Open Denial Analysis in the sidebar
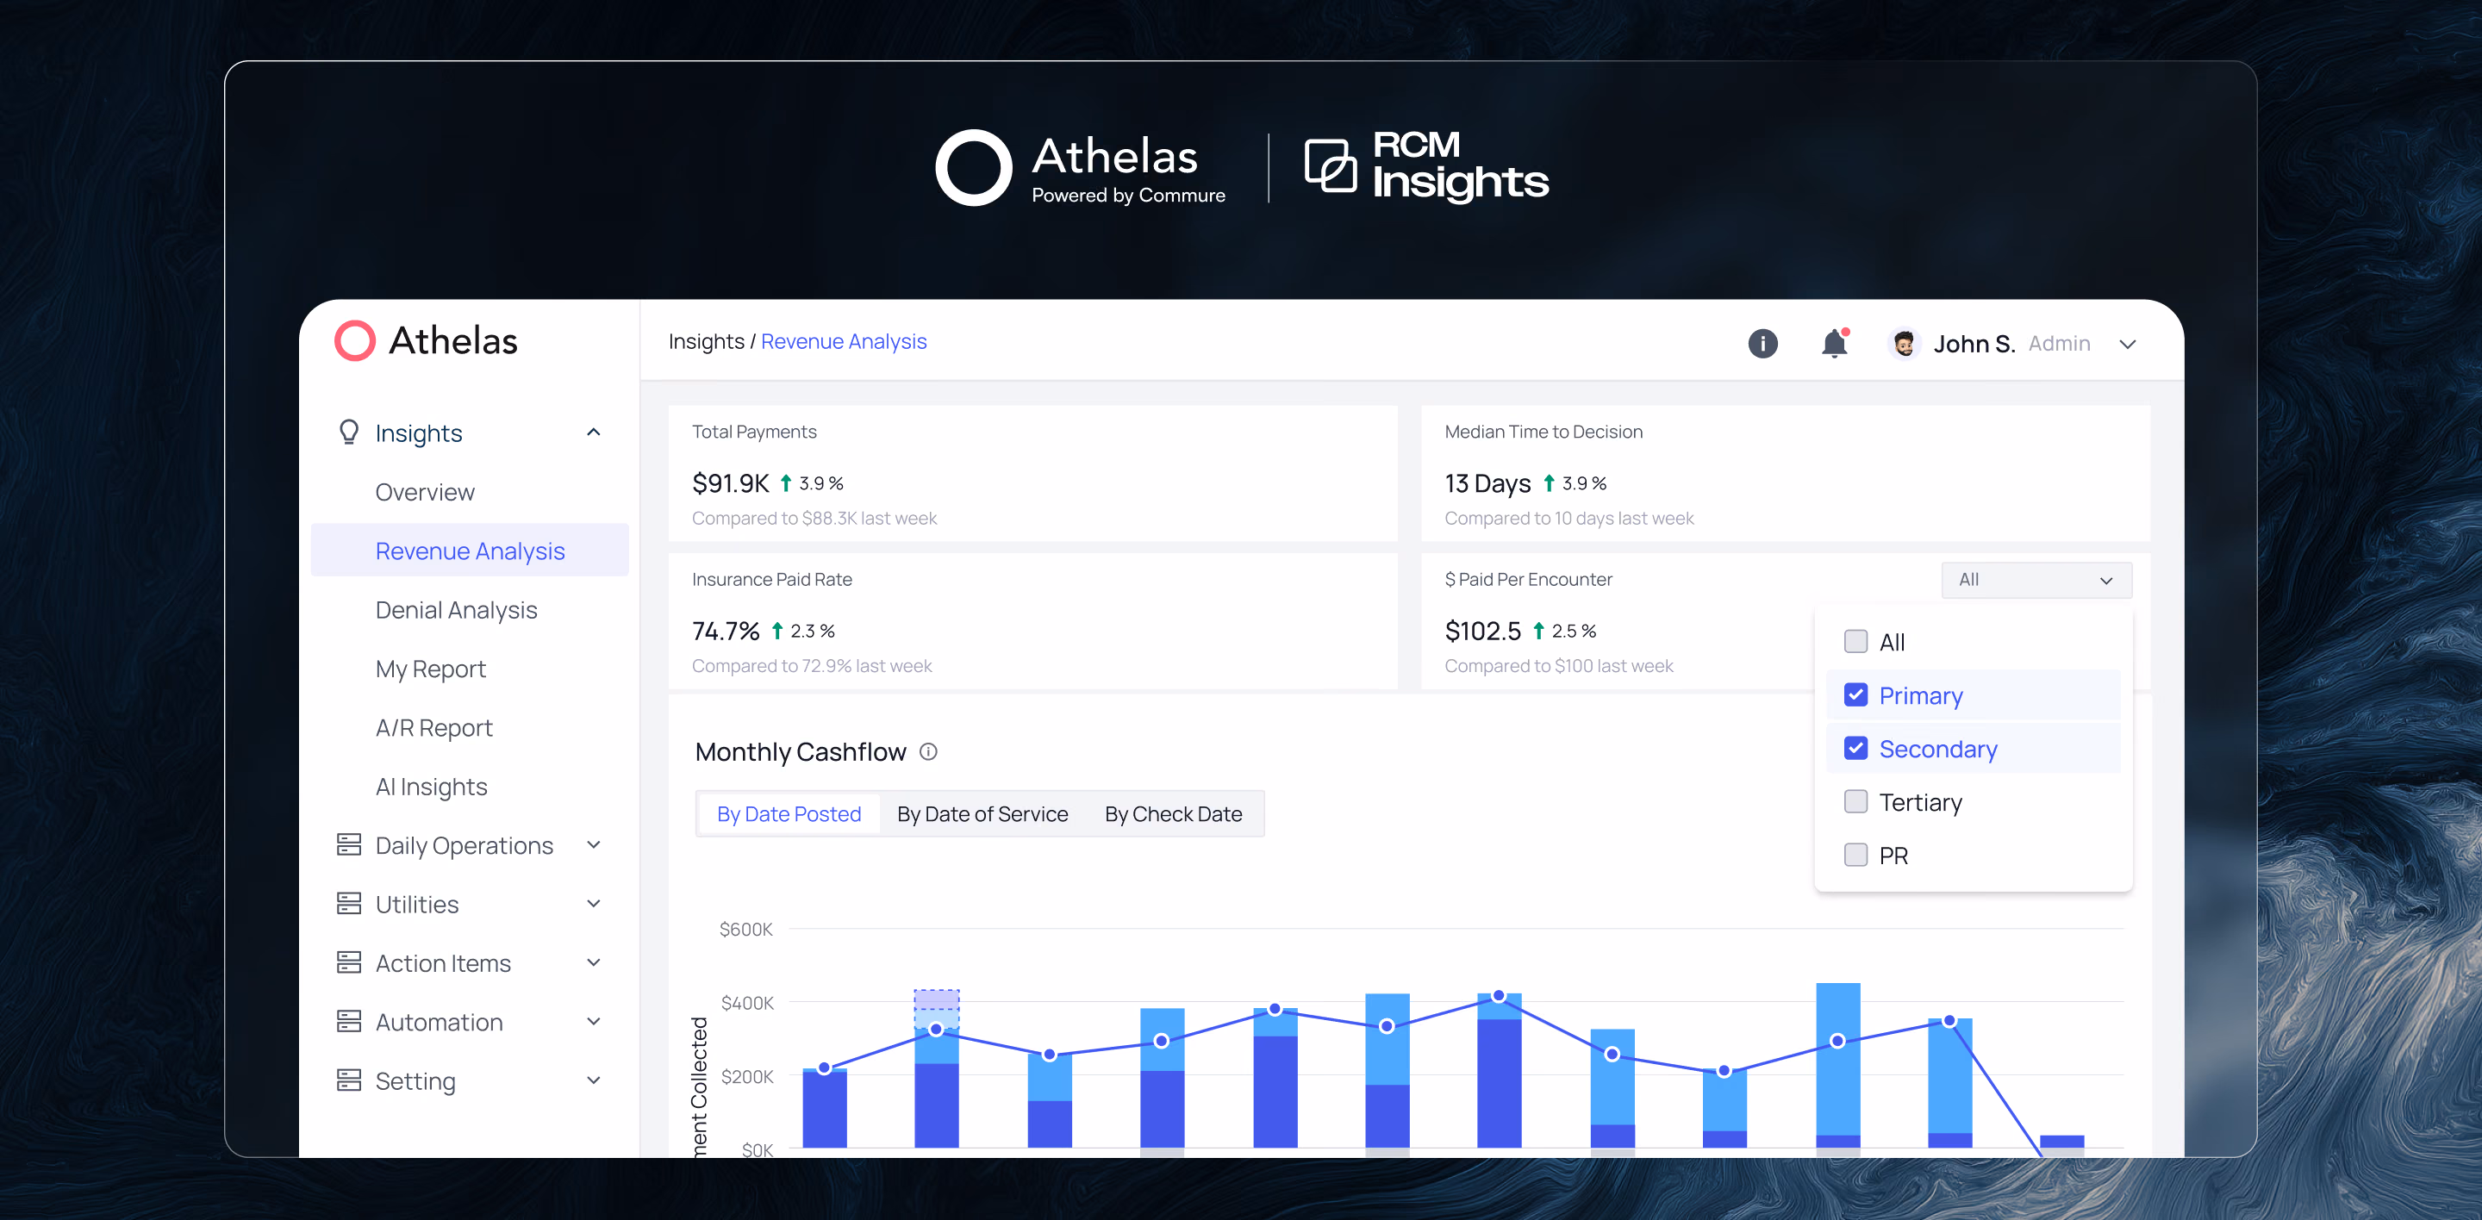 (456, 609)
